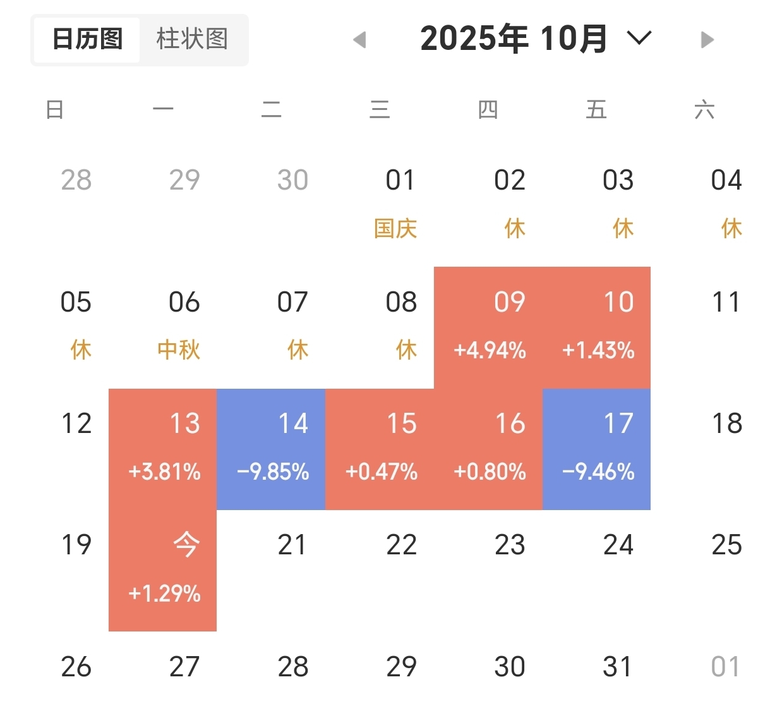
Task: Click the 2025年 10月 month title
Action: (x=514, y=39)
